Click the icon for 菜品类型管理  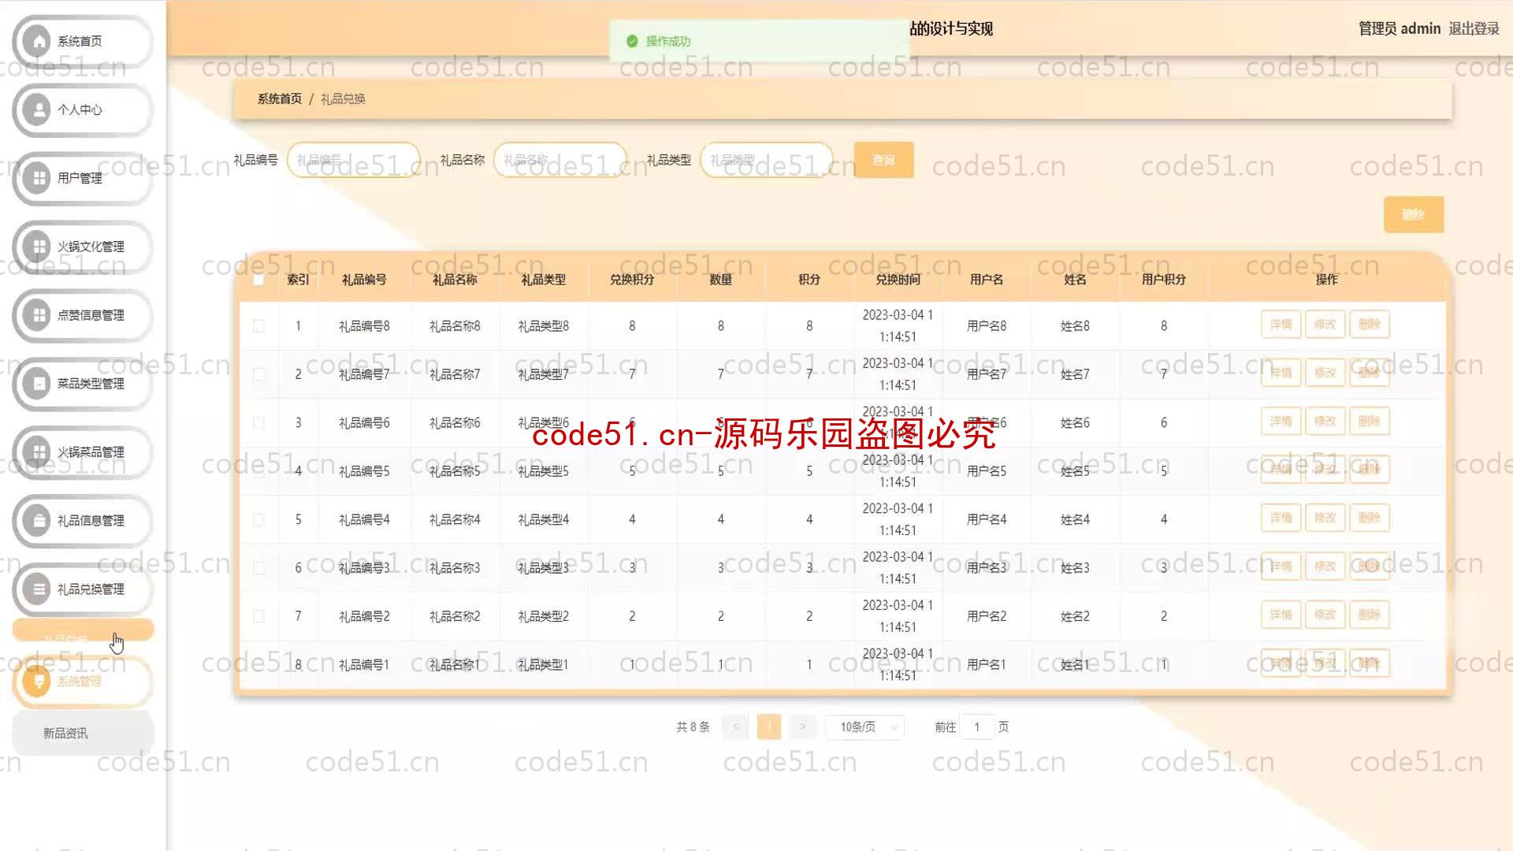click(37, 384)
